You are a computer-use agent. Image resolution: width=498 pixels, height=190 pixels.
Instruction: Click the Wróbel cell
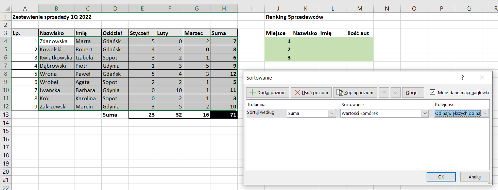(x=56, y=82)
